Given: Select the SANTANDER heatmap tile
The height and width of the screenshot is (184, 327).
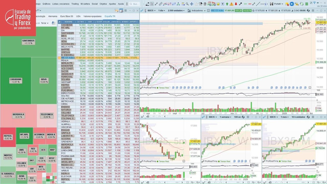Looking at the screenshot, I should click(x=28, y=42).
